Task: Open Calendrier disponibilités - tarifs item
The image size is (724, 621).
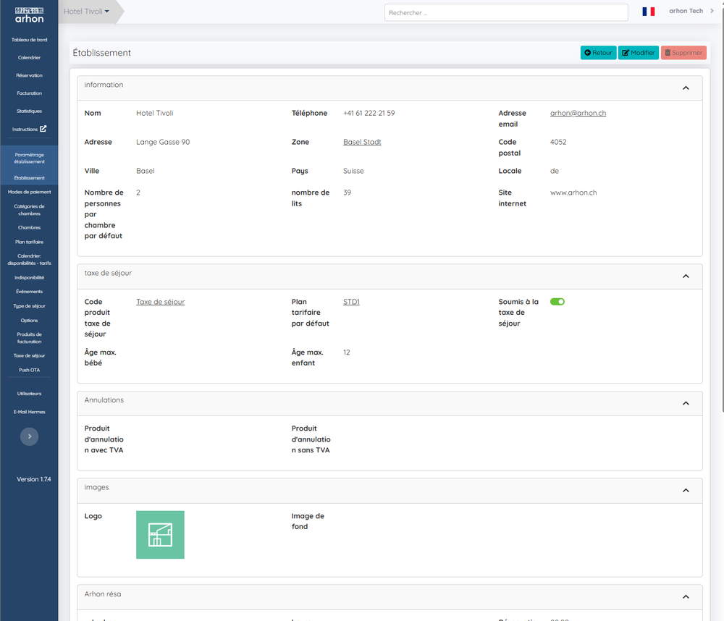Action: click(x=29, y=260)
